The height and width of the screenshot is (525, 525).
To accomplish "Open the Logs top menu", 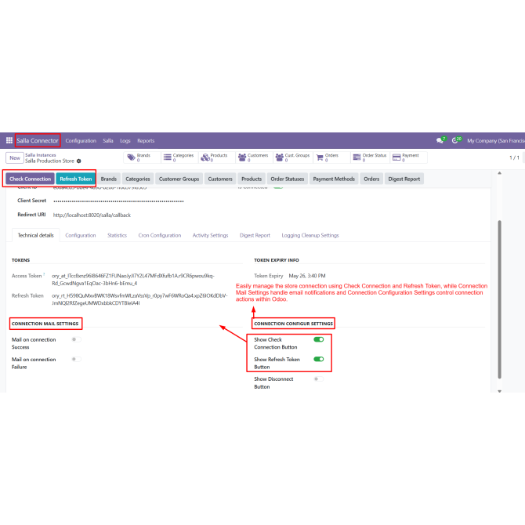I will [125, 140].
